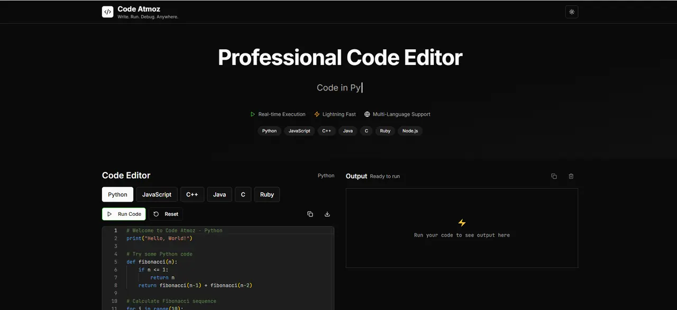The height and width of the screenshot is (310, 677).
Task: Click the lightning bolt in the output area
Action: 462,223
